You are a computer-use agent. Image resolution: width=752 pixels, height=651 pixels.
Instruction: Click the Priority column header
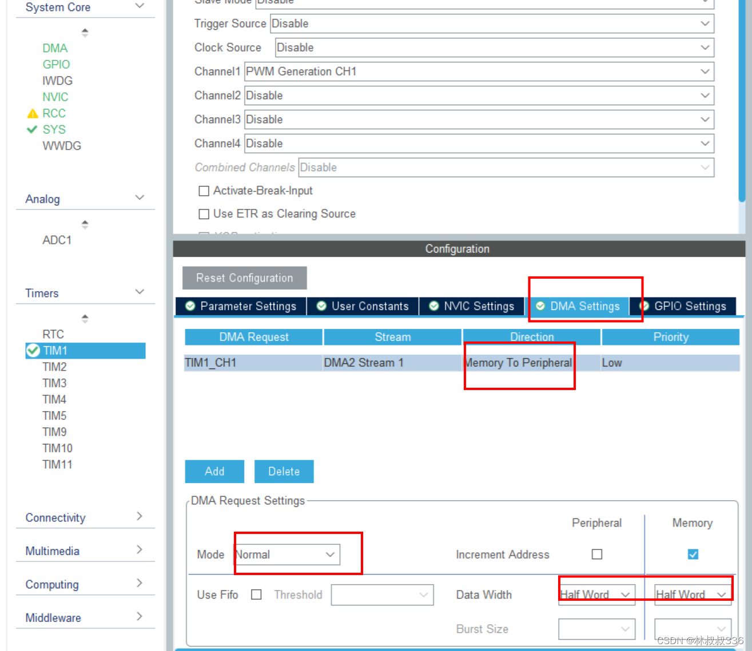click(x=671, y=337)
